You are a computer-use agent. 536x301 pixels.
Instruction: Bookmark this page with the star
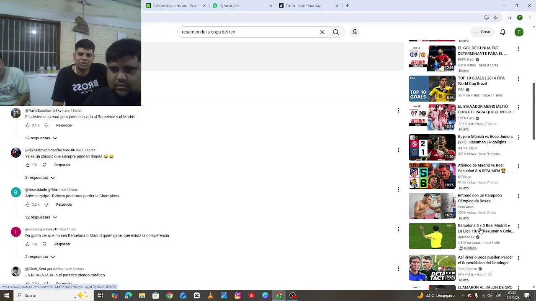click(496, 18)
